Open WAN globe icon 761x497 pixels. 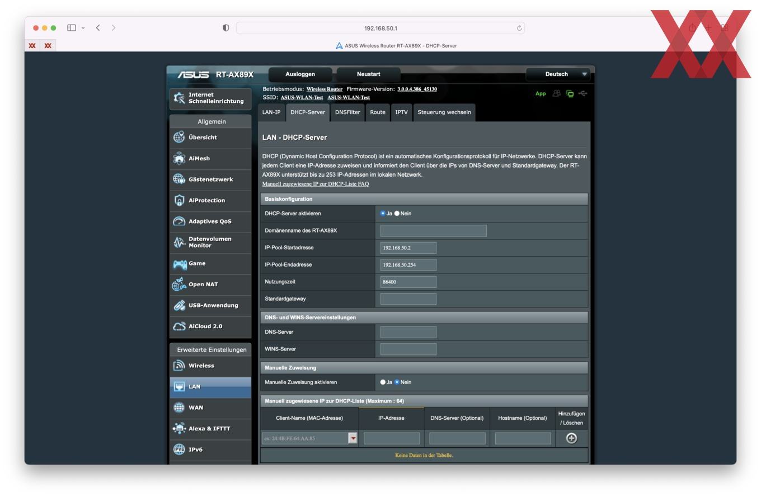point(179,408)
